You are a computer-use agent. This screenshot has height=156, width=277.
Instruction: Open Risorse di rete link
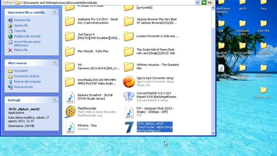coord(23,87)
